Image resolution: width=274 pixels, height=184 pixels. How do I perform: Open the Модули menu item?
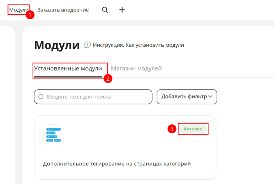19,10
